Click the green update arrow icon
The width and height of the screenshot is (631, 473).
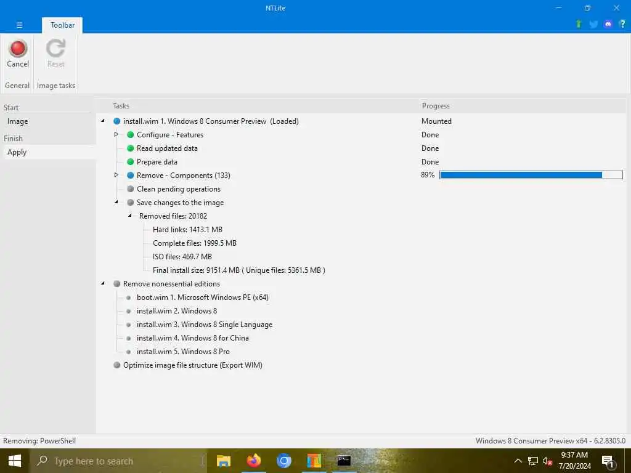point(579,24)
